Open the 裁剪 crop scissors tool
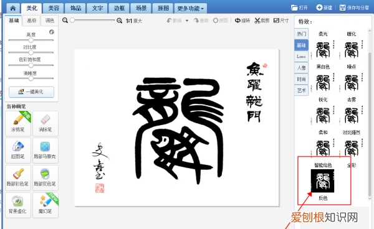The width and height of the screenshot is (374, 229). pos(262,21)
